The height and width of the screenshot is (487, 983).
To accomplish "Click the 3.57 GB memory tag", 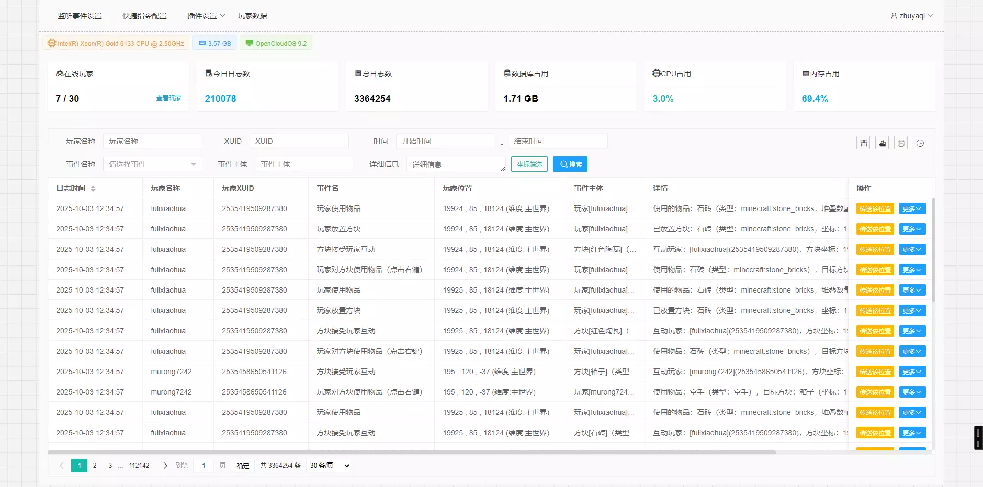I will tap(215, 43).
